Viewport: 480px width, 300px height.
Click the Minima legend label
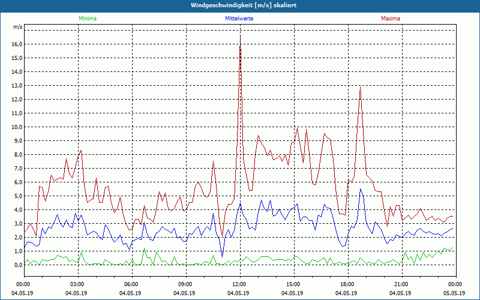(88, 19)
